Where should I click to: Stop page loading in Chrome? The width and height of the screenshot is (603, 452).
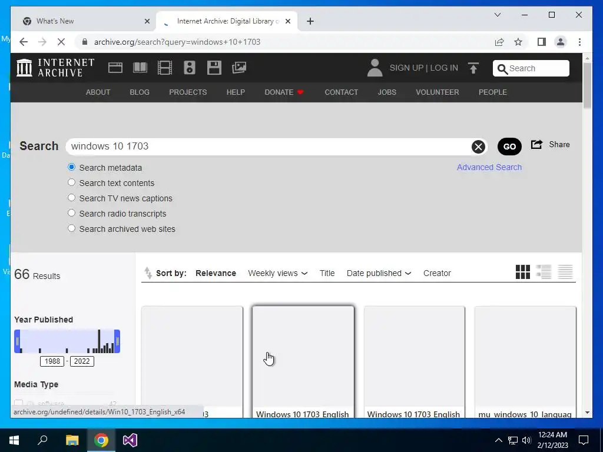(x=61, y=42)
